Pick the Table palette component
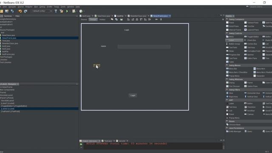This screenshot has height=153, width=272. pyautogui.click(x=230, y=62)
